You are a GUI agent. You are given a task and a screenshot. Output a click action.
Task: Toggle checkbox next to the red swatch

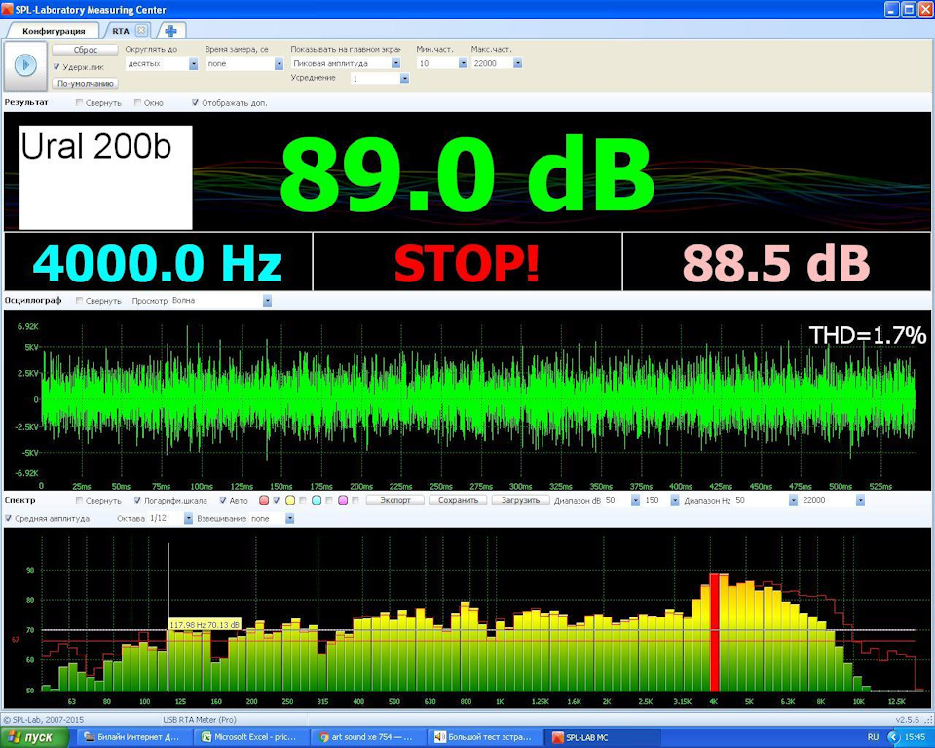[276, 501]
